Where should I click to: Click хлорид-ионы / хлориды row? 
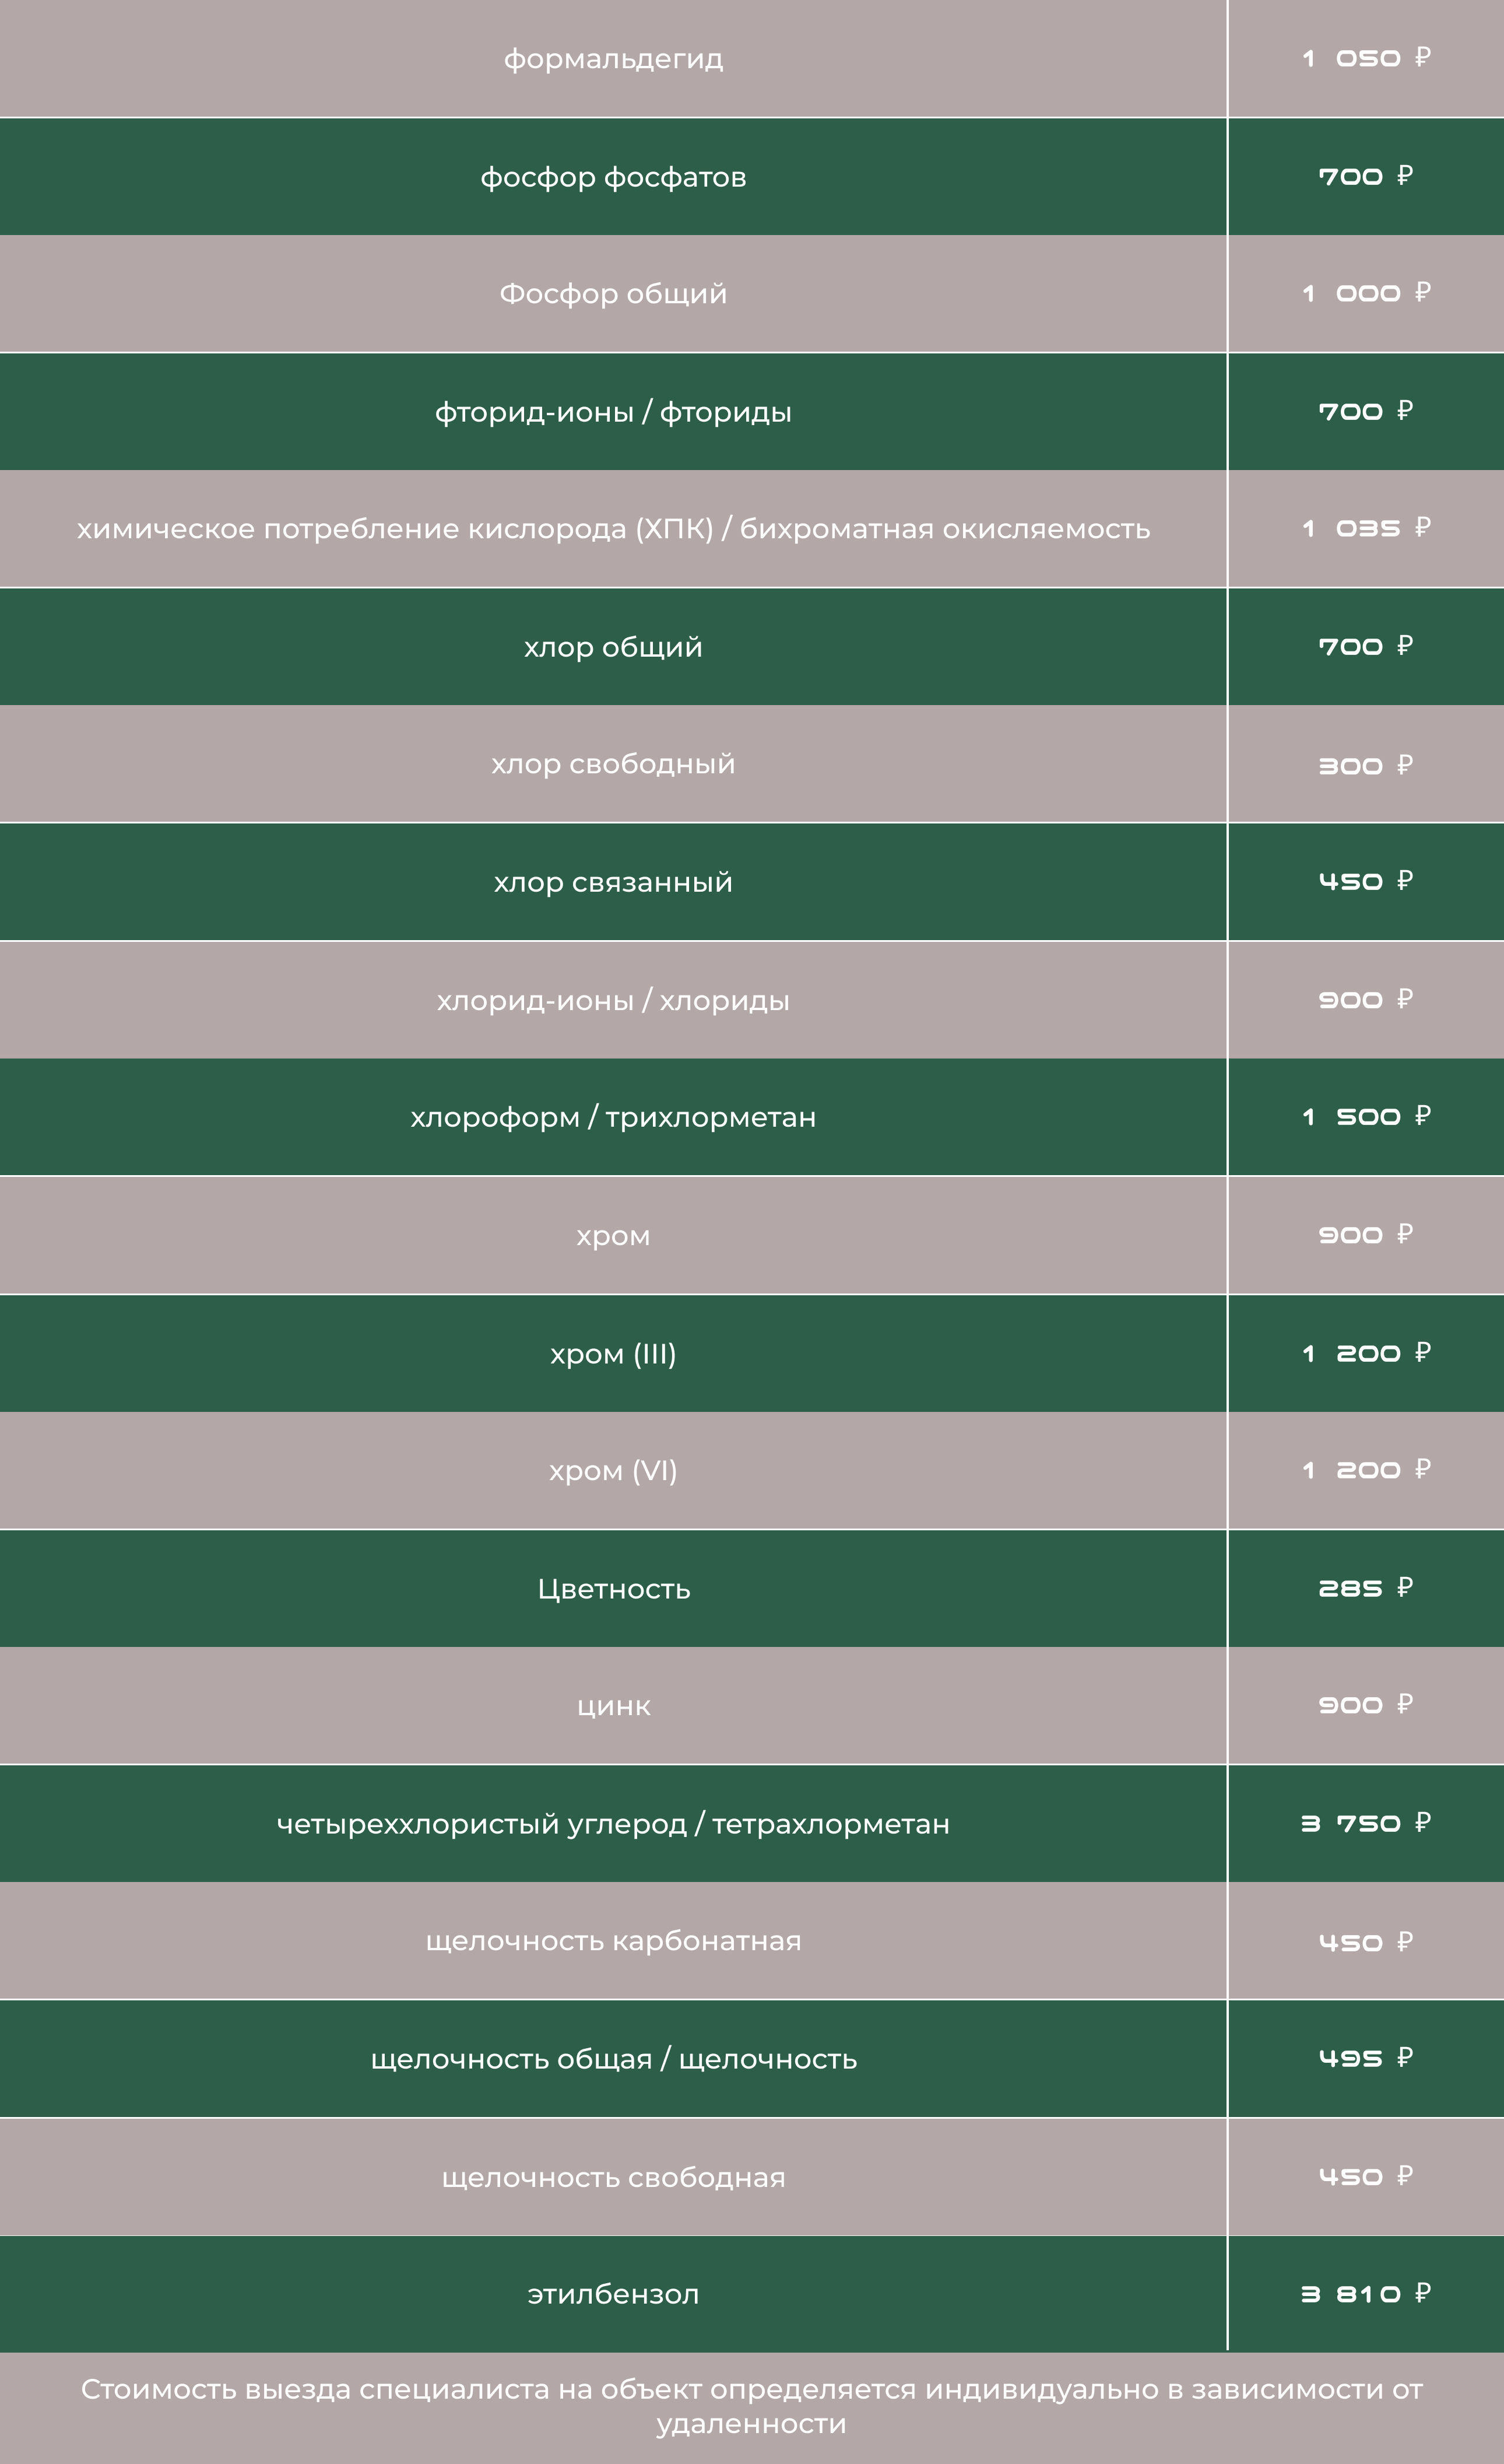pyautogui.click(x=613, y=1000)
